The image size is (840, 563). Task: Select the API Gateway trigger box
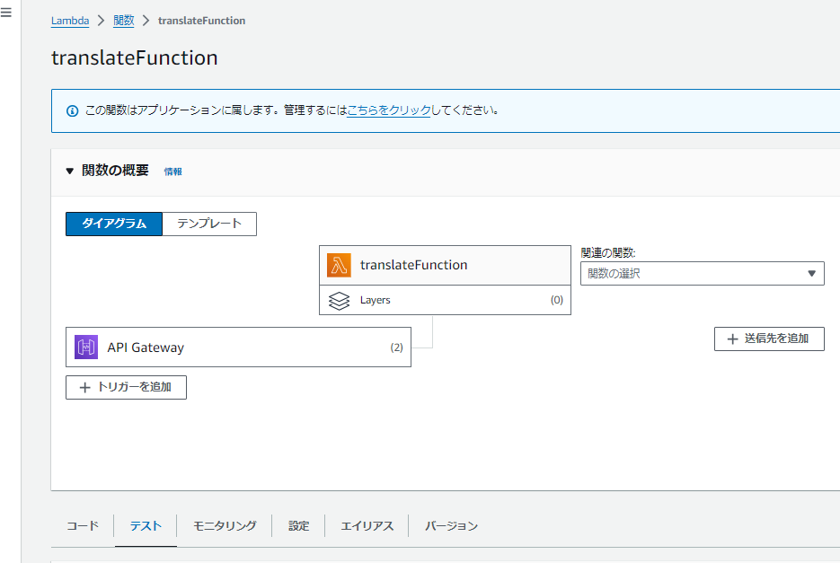click(238, 347)
